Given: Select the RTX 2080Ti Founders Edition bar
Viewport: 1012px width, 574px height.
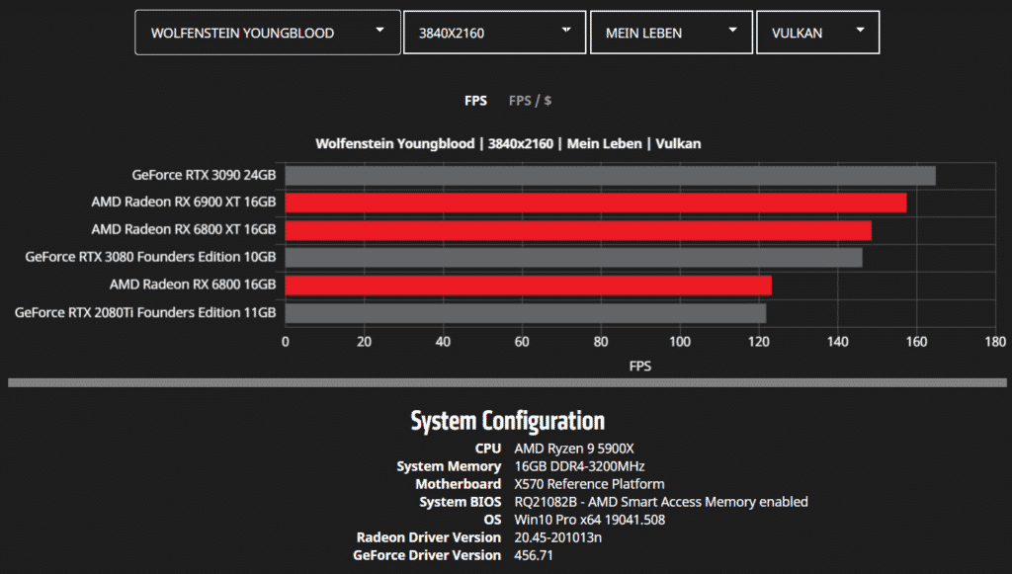Looking at the screenshot, I should [525, 313].
